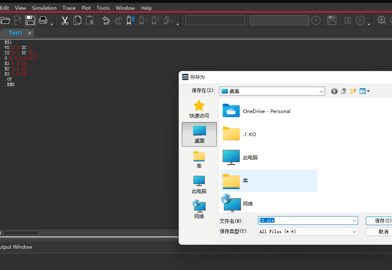Screen dimensions: 392x270
Task: Click the Print toolbar icon
Action: click(43, 20)
